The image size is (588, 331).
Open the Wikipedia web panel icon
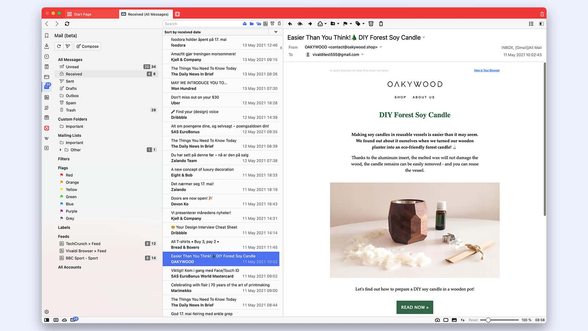[47, 138]
